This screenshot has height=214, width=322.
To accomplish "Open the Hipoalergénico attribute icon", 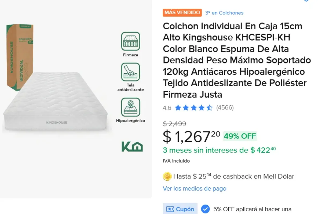I will click(130, 107).
